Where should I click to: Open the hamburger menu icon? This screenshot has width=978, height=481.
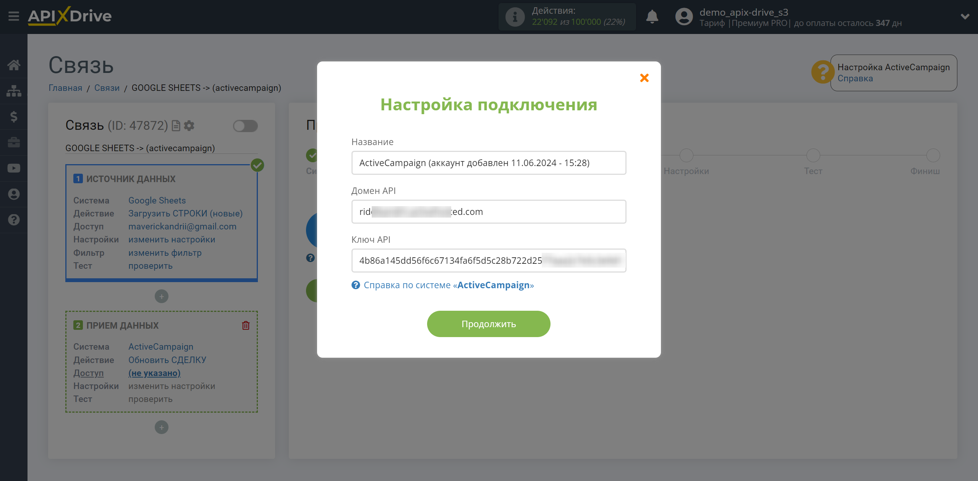click(14, 16)
